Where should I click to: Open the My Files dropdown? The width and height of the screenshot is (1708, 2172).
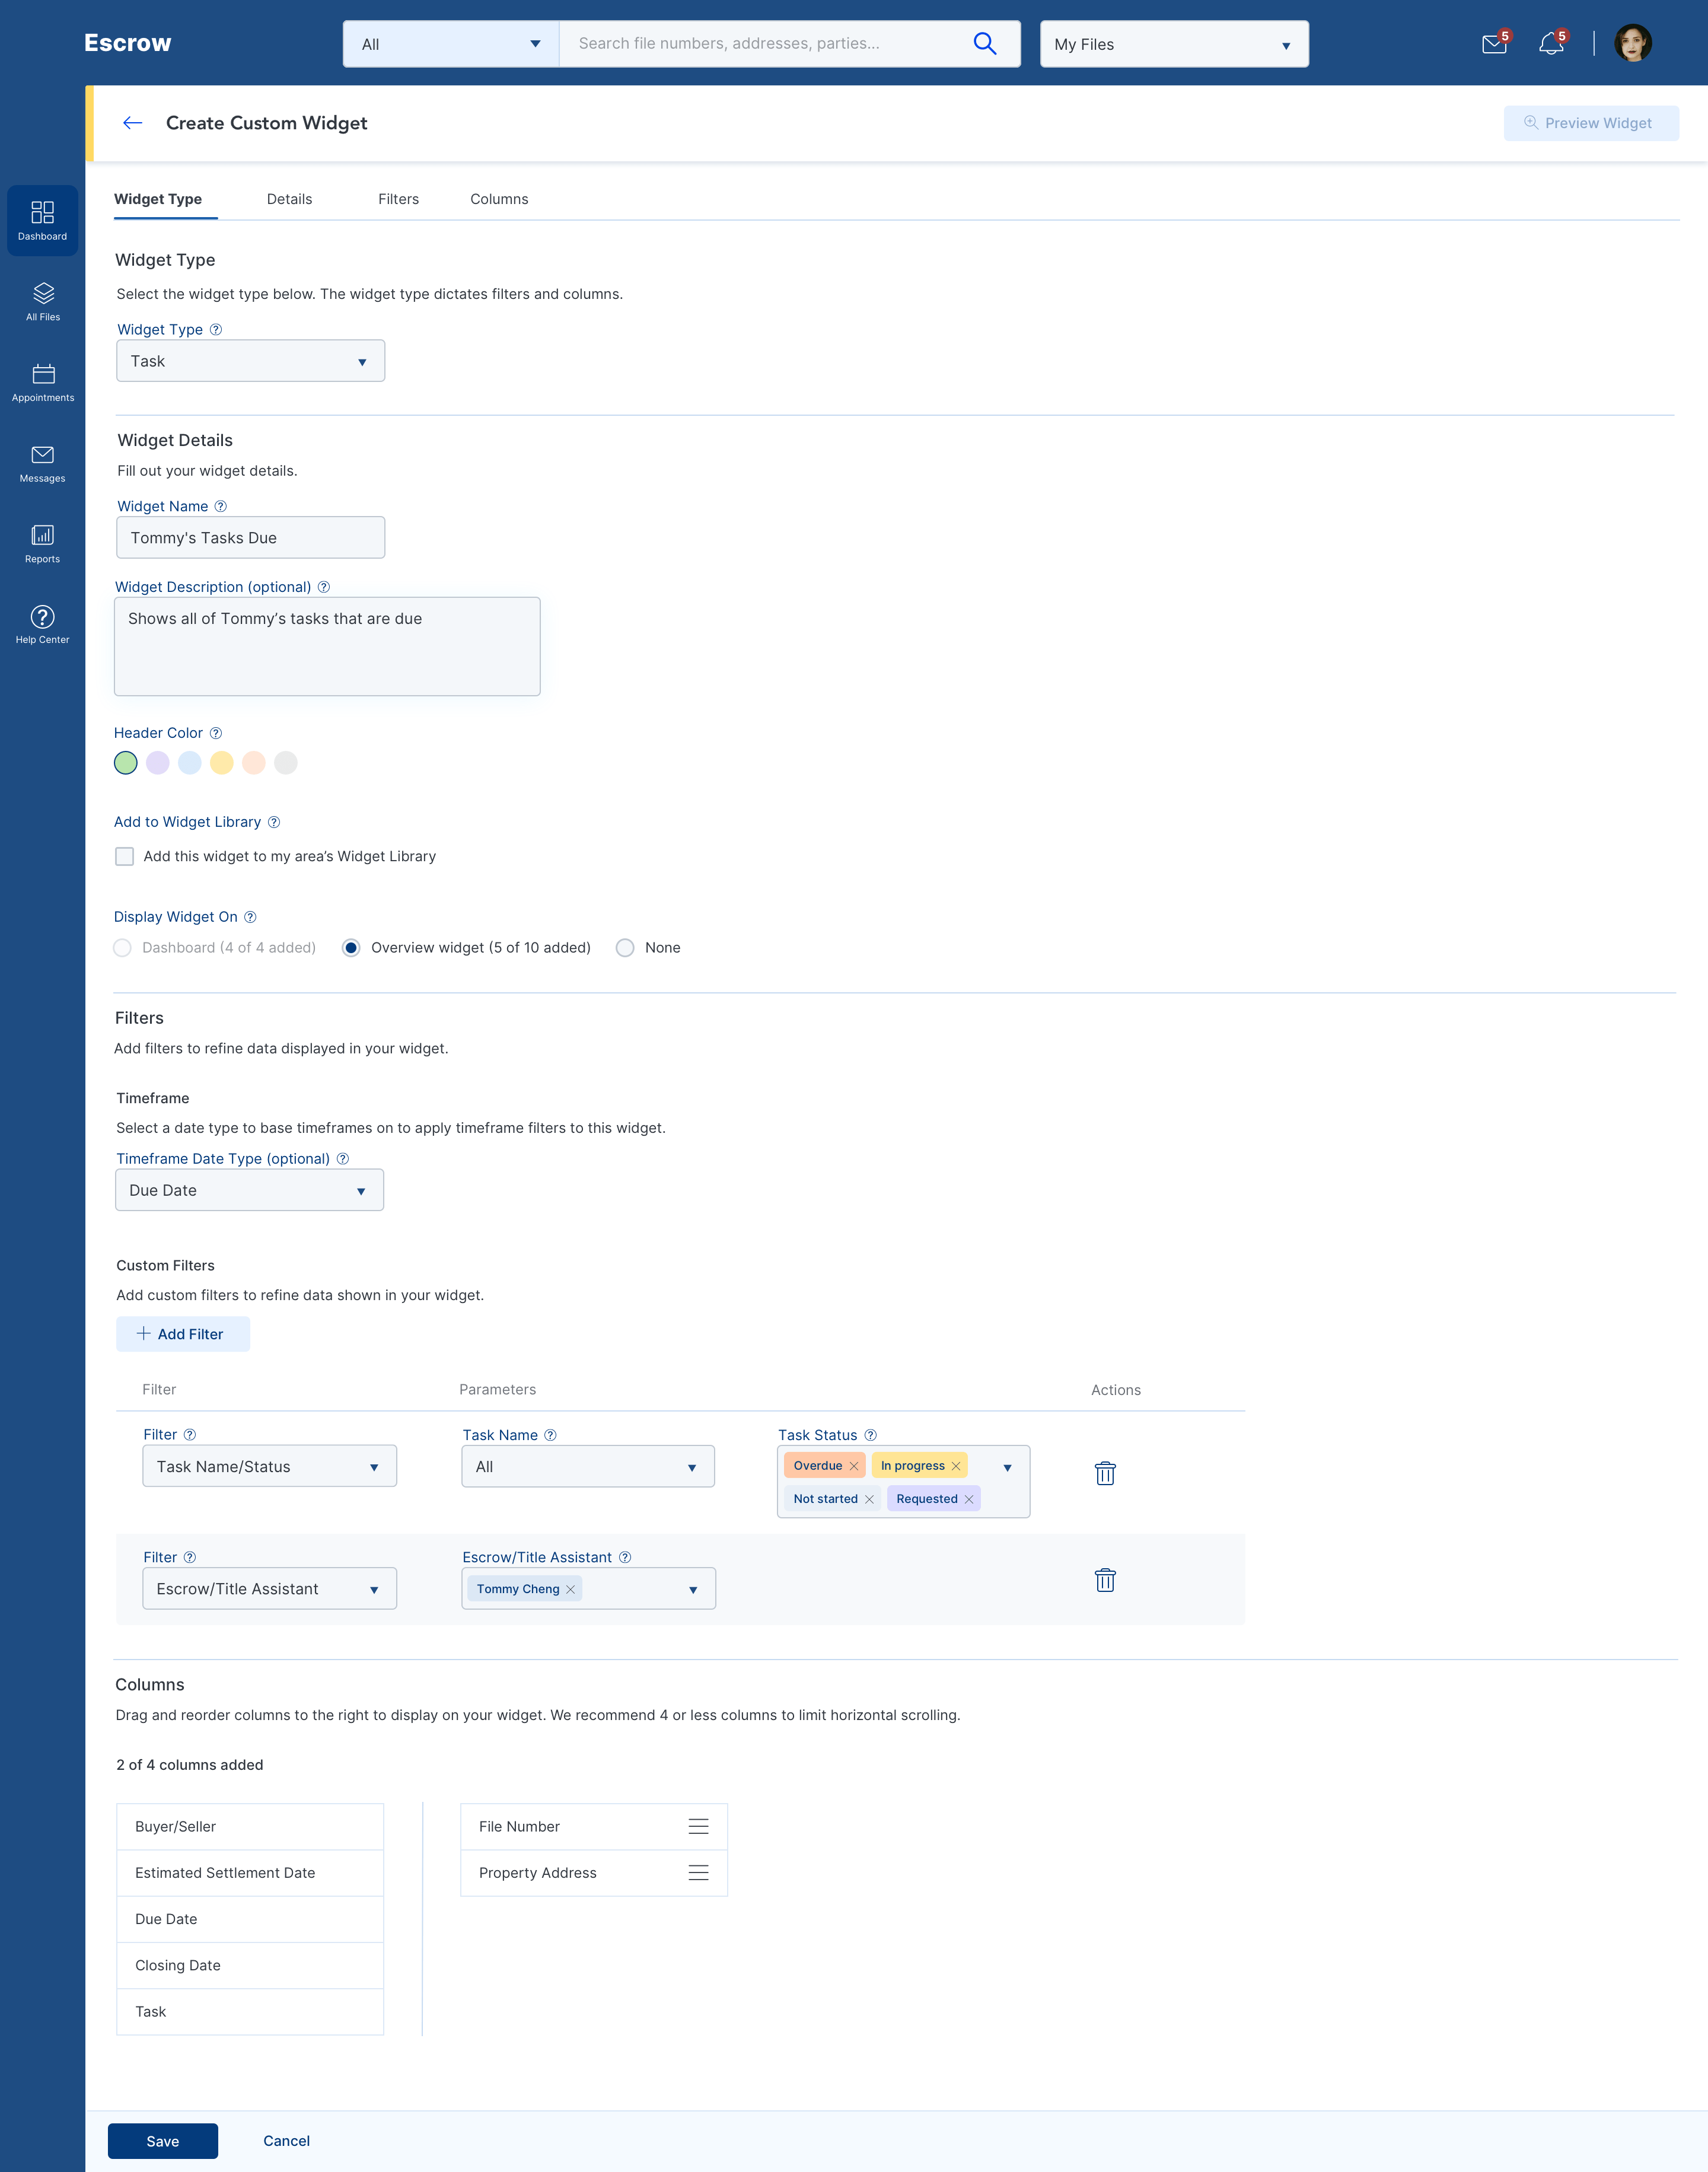tap(1173, 44)
